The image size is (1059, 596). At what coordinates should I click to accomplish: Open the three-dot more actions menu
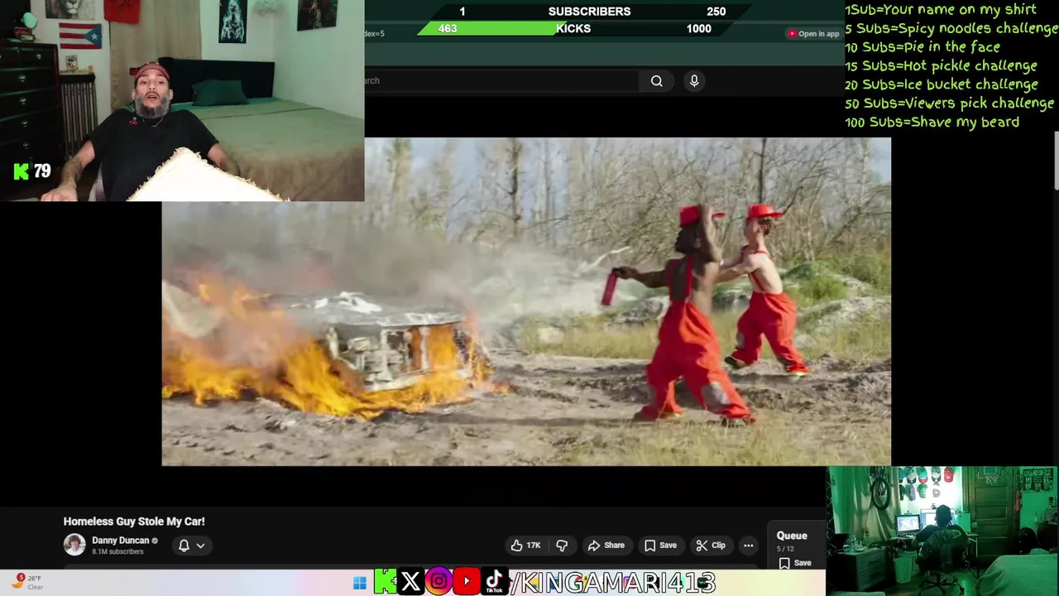(748, 546)
